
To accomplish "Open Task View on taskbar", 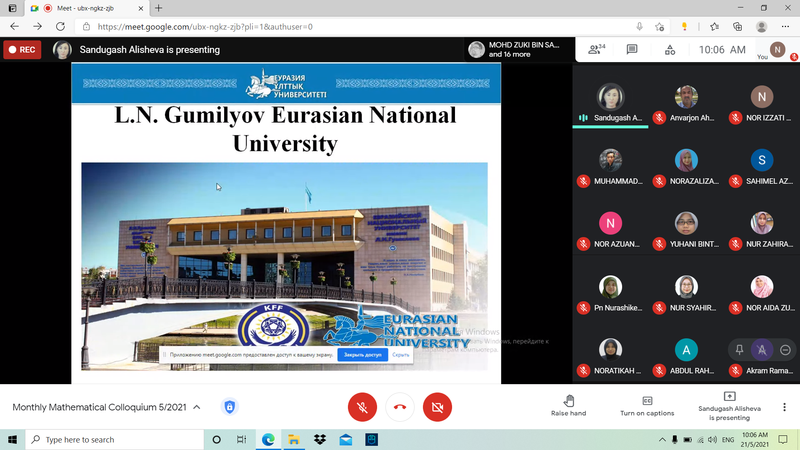I will pos(242,440).
